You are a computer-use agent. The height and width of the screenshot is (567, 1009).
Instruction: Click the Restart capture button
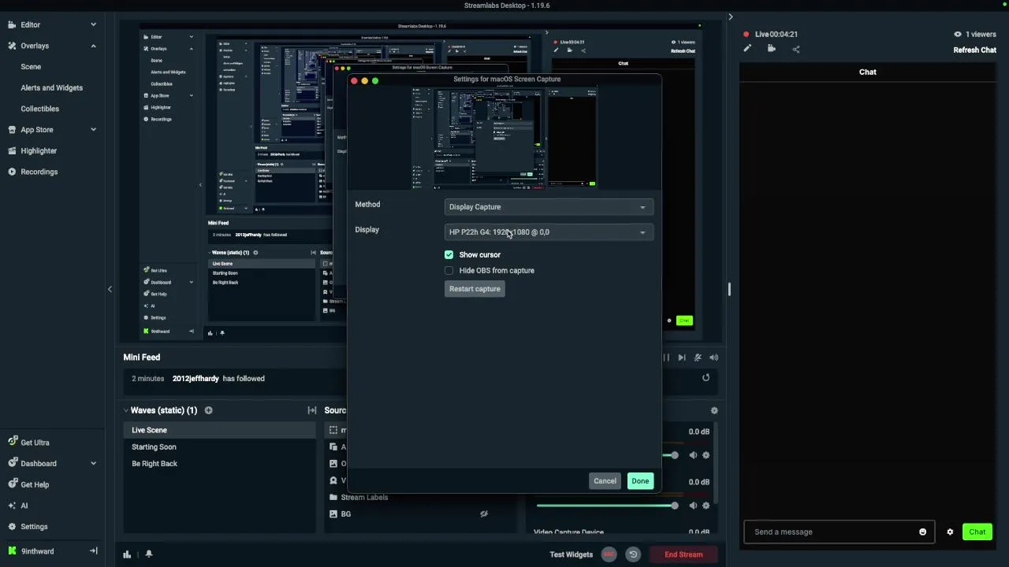coord(475,289)
